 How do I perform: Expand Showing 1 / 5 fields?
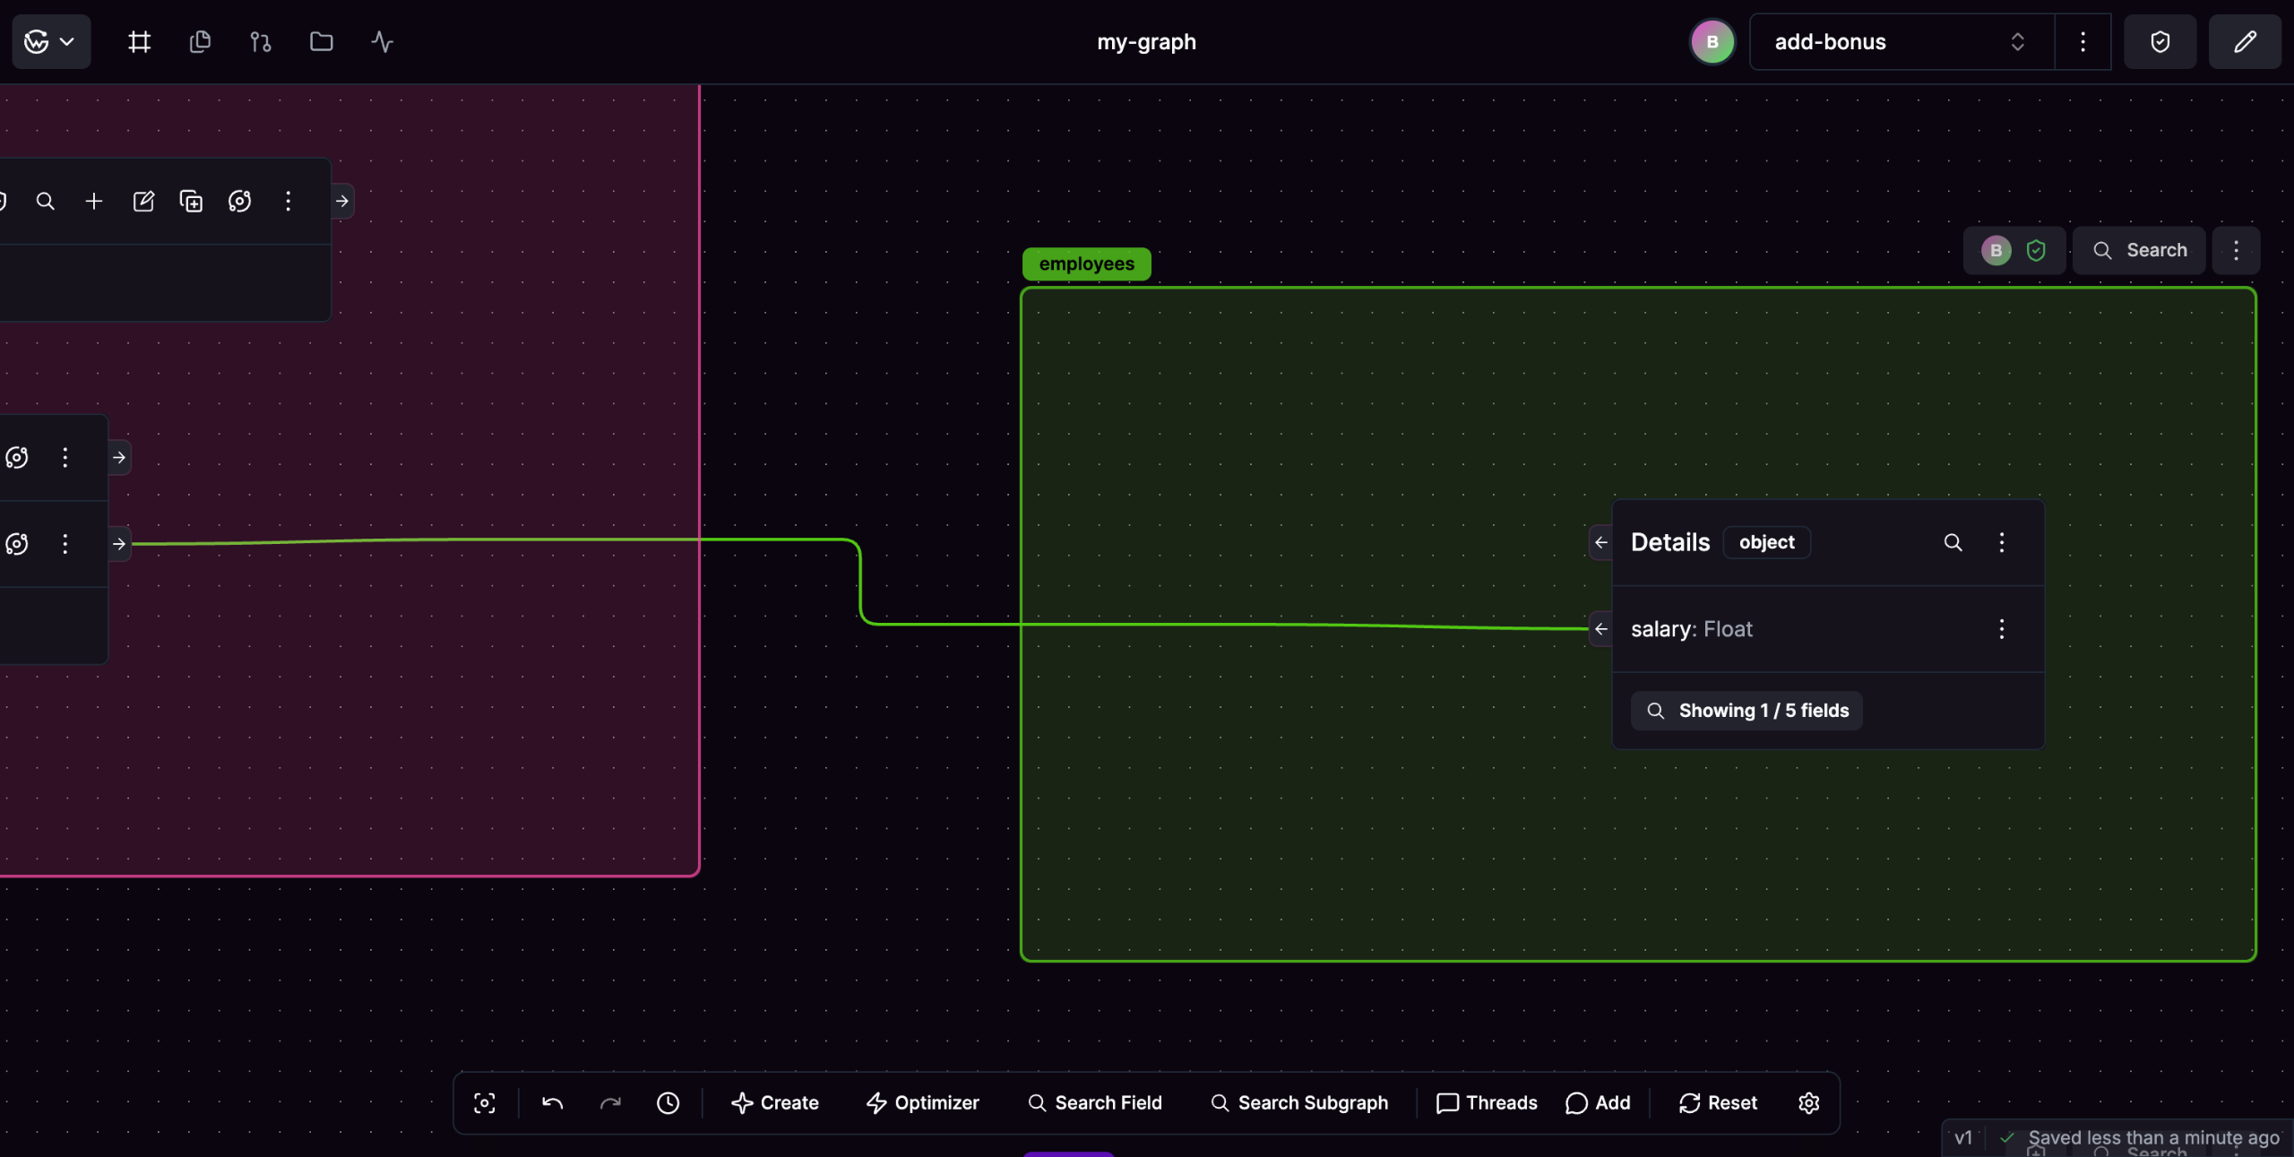point(1746,711)
